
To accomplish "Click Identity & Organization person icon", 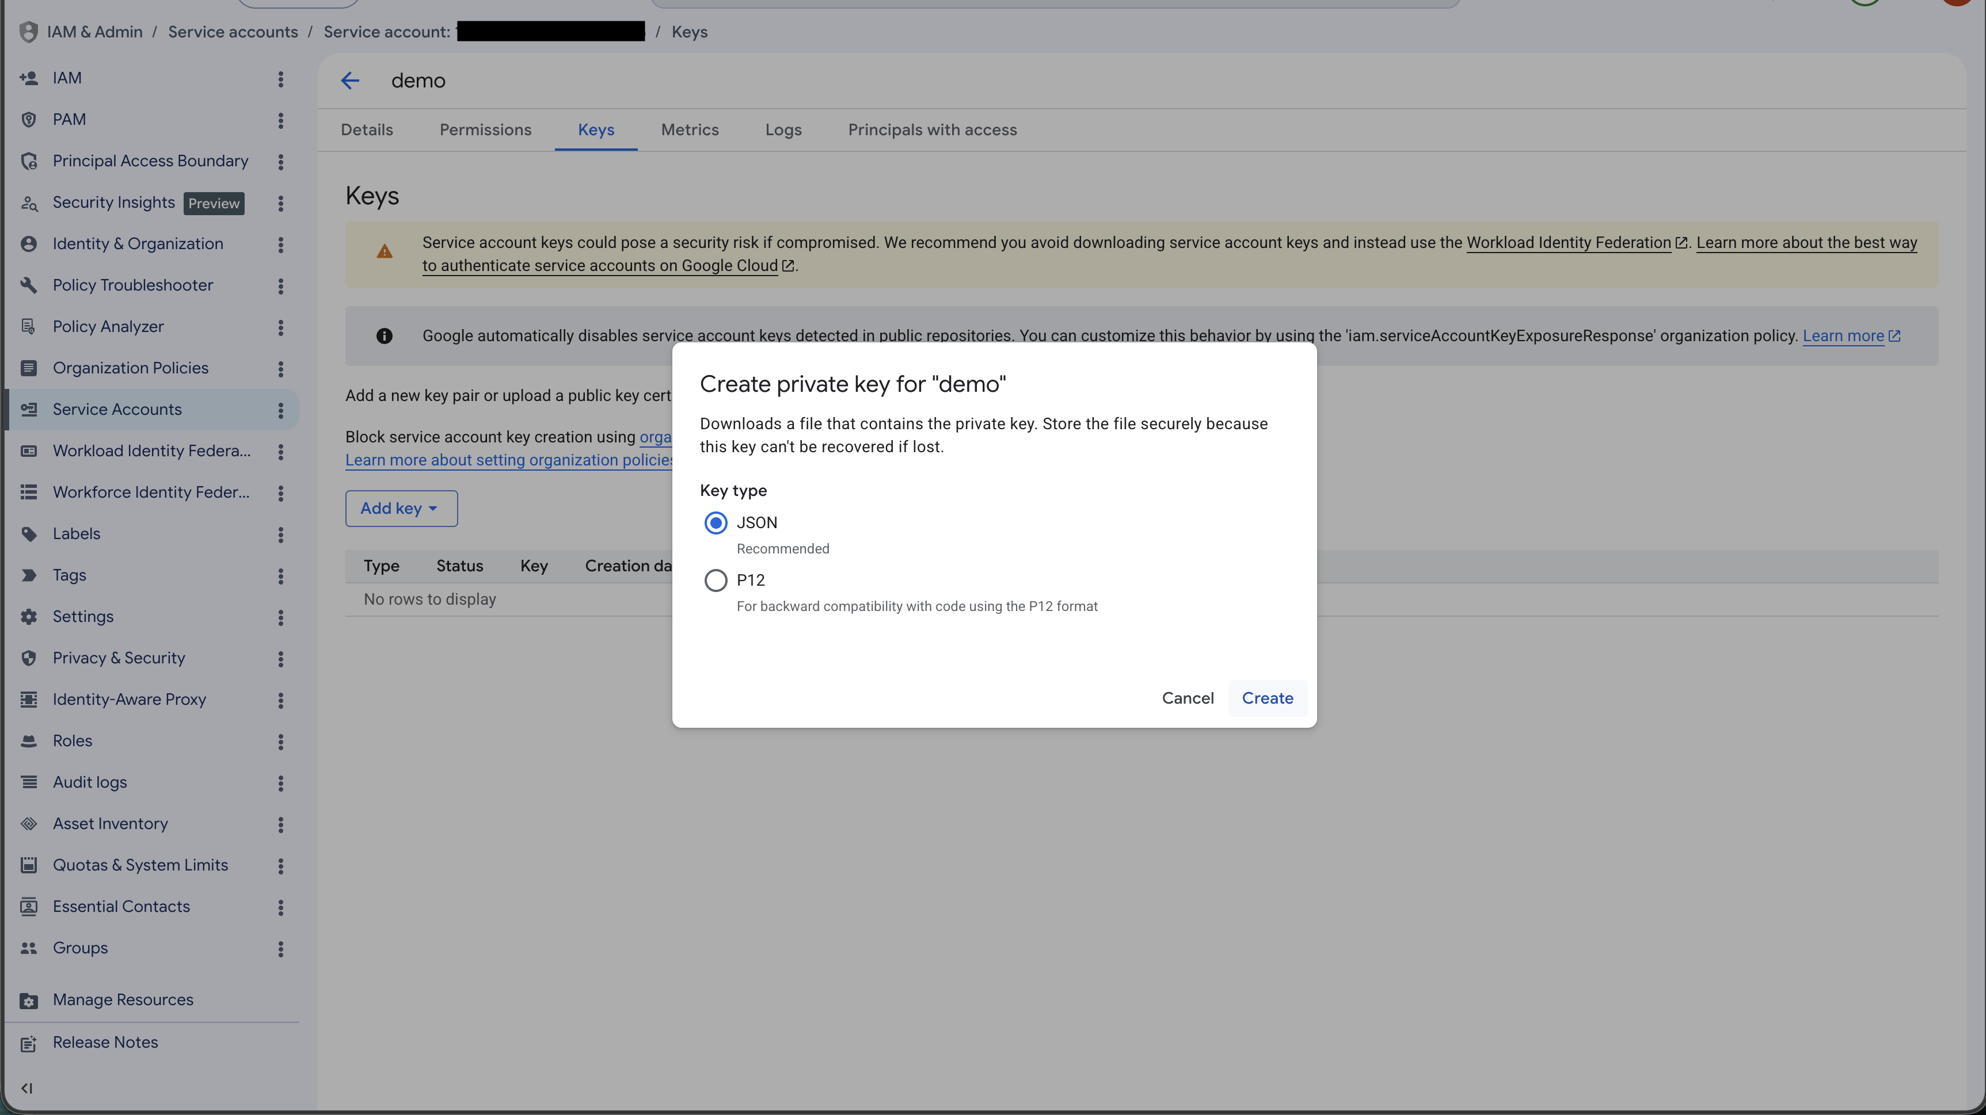I will (x=29, y=245).
